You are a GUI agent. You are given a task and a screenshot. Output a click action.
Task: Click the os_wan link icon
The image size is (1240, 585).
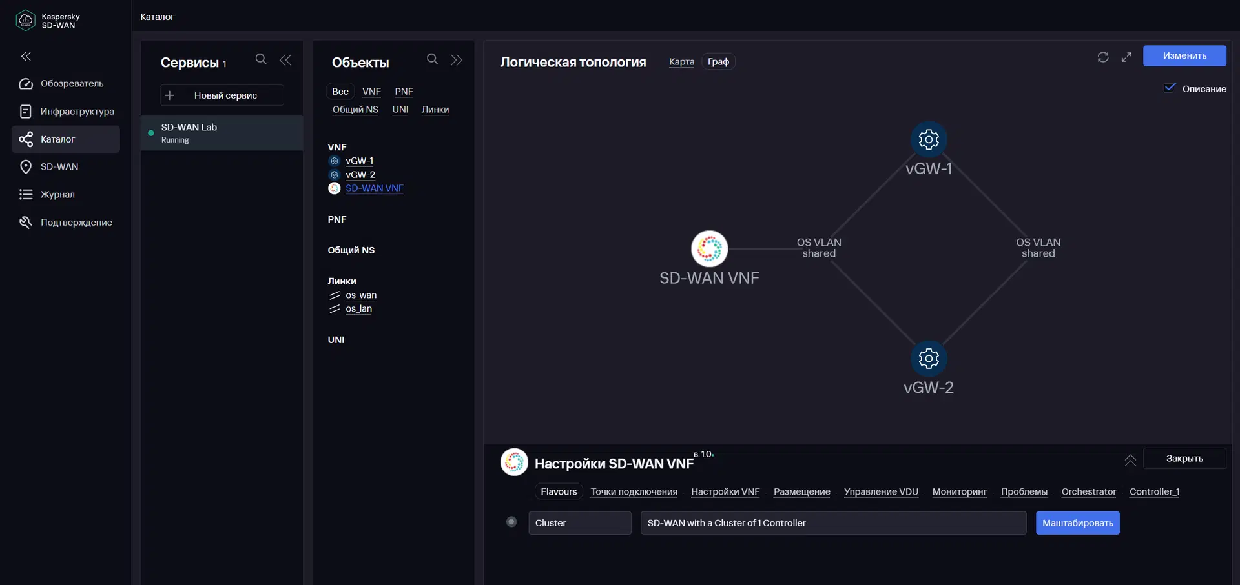pyautogui.click(x=335, y=295)
